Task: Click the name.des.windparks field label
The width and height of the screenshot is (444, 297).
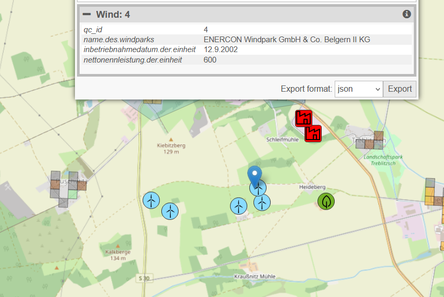Action: 119,40
